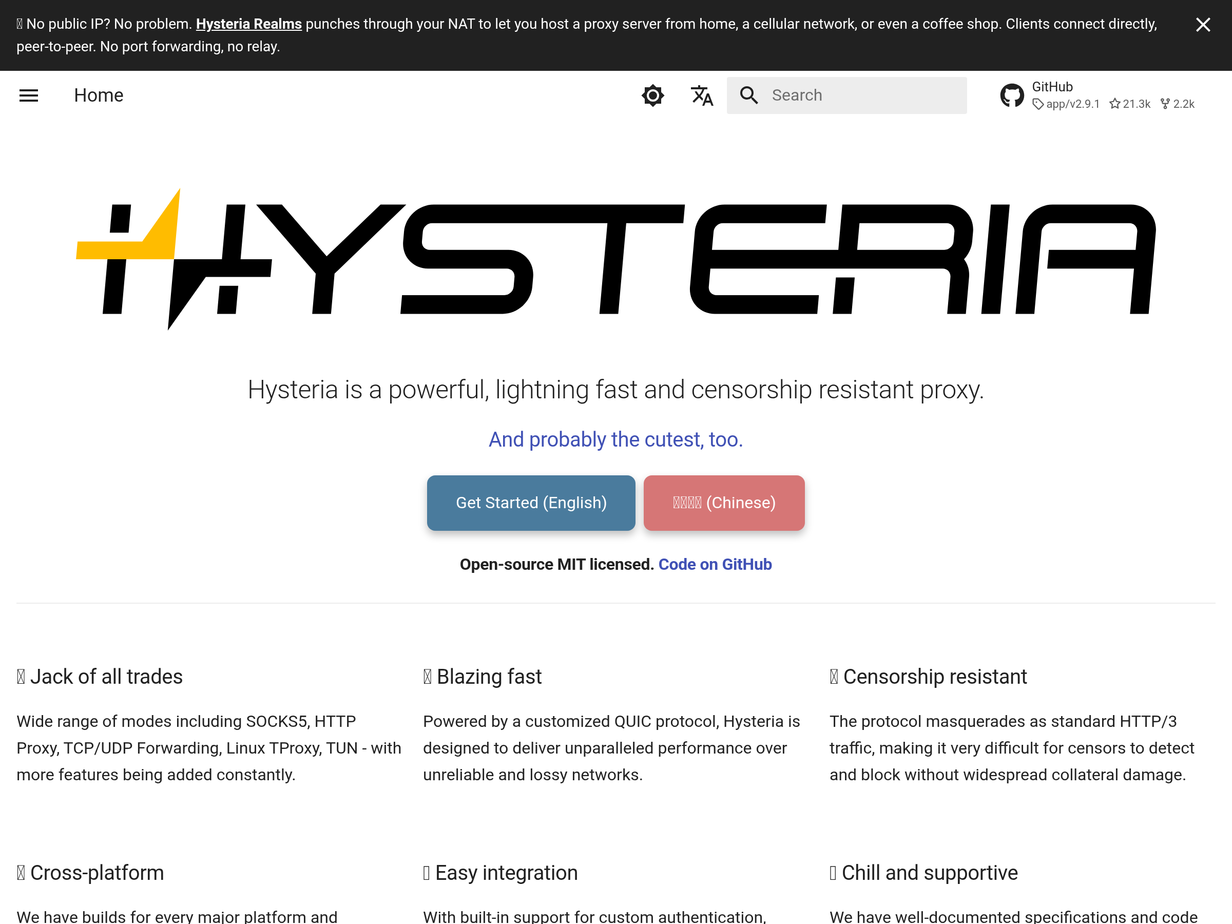Viewport: 1232px width, 924px height.
Task: Open the language selector icon
Action: click(x=702, y=95)
